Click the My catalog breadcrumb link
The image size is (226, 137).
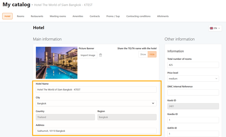pos(16,5)
